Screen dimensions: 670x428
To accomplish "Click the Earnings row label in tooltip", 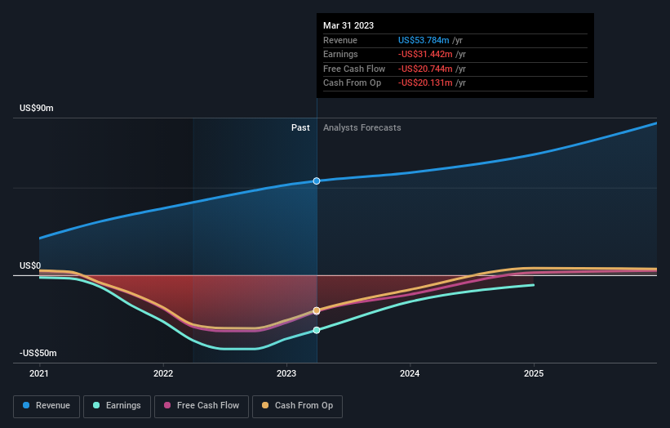I will [x=340, y=54].
